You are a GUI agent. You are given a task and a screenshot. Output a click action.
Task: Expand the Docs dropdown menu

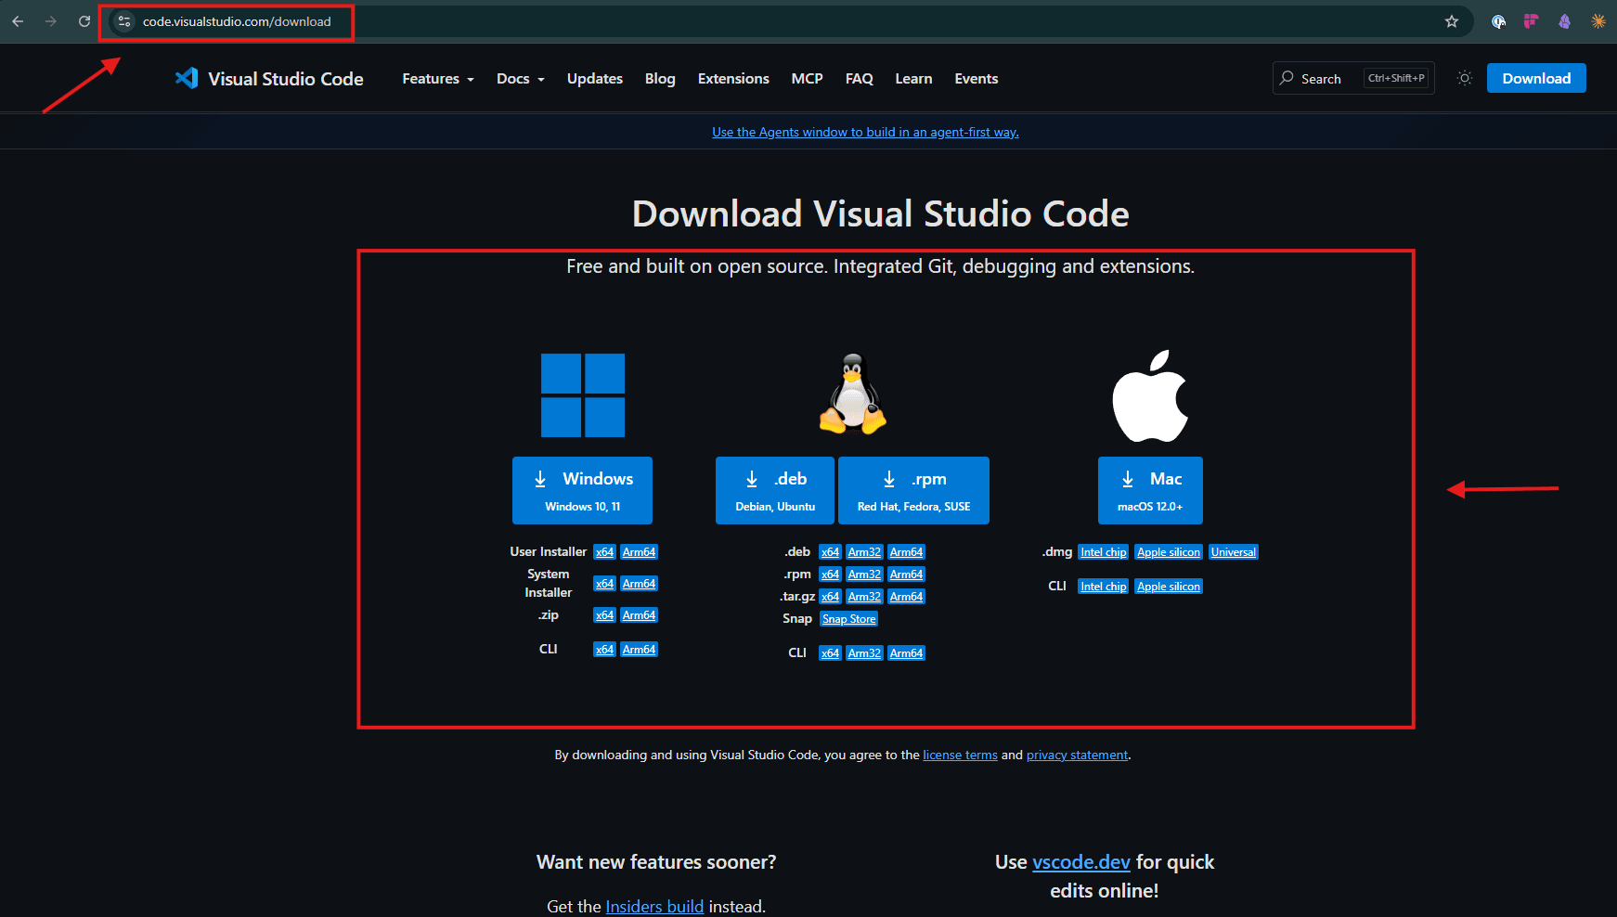point(521,79)
